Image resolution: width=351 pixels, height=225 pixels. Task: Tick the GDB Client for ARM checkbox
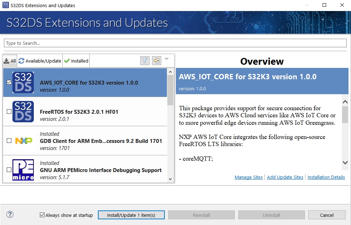tap(9, 141)
